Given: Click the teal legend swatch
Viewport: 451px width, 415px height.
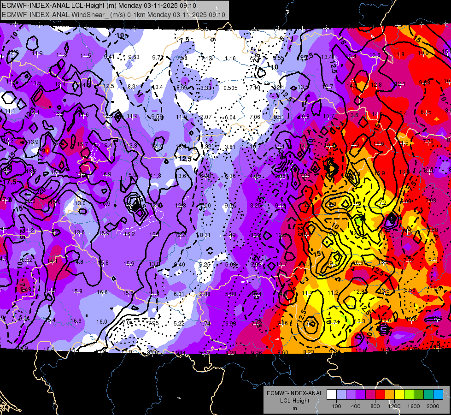Looking at the screenshot, I should (428, 395).
